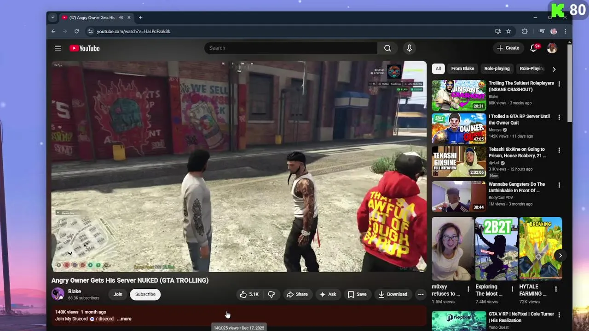Open the account avatar menu
The width and height of the screenshot is (589, 331).
click(x=552, y=48)
